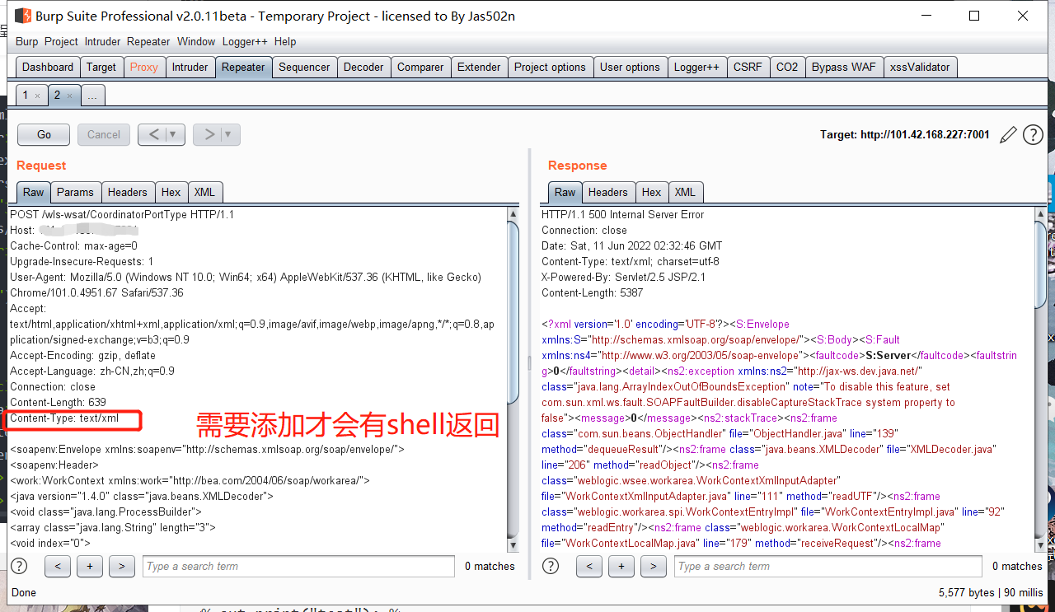Open the CSRF tab
Screen dimensions: 1055x612
point(748,68)
